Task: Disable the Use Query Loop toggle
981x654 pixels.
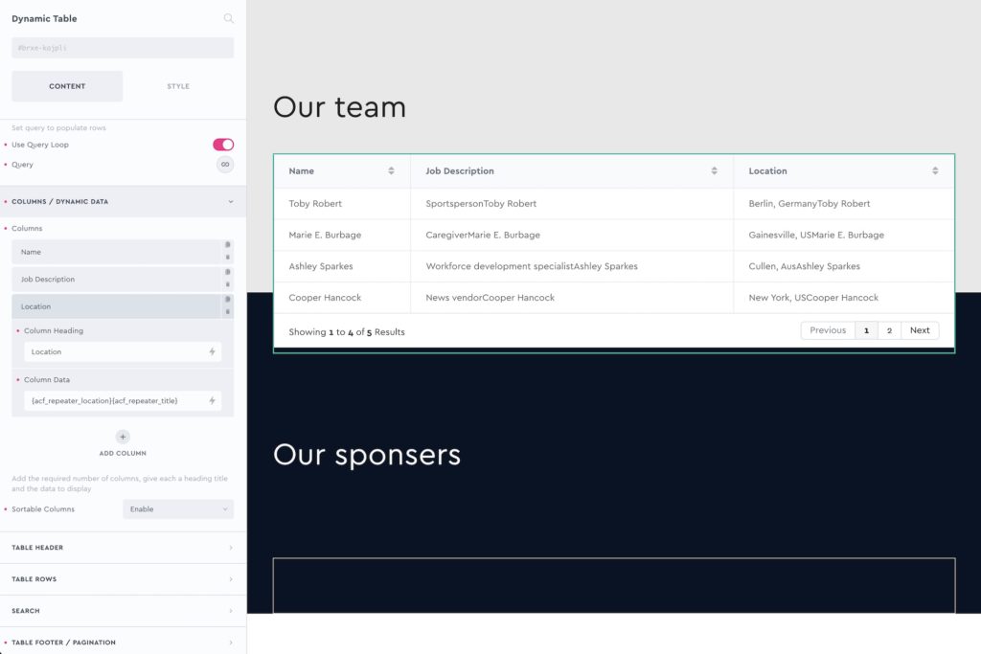Action: pos(223,145)
